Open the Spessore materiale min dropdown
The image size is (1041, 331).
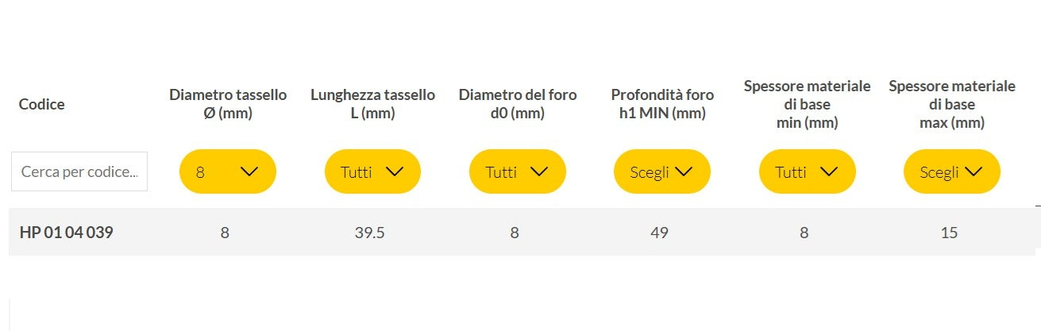pyautogui.click(x=807, y=171)
